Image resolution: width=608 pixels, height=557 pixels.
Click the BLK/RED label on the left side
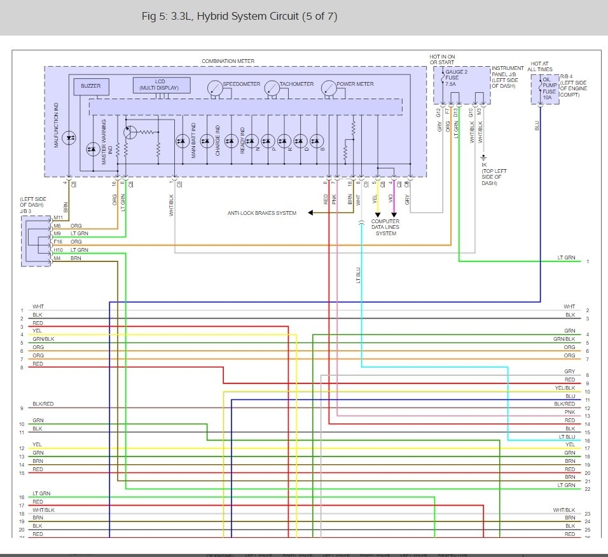tap(43, 404)
